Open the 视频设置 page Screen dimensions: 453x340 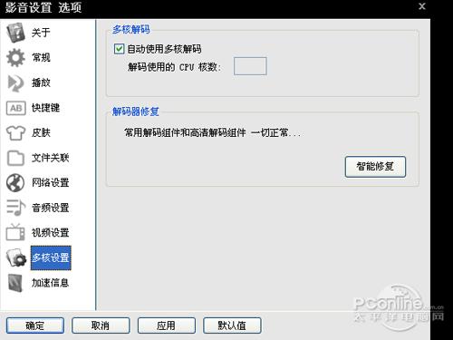(51, 233)
